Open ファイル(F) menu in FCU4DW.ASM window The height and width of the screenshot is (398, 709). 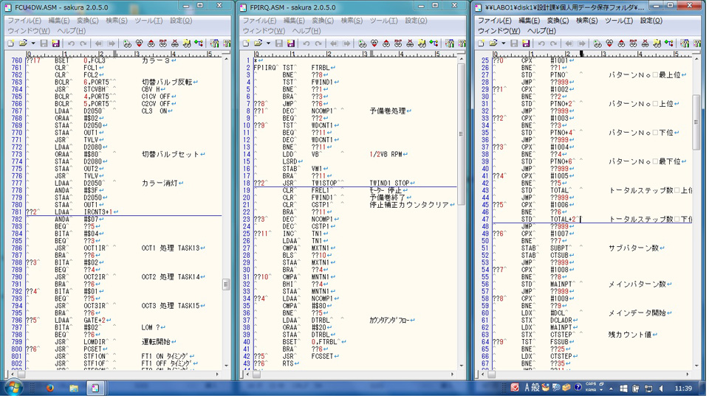click(x=24, y=21)
